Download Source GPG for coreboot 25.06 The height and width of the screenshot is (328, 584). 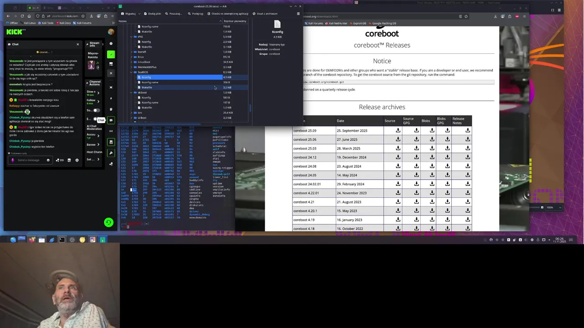[x=417, y=139]
